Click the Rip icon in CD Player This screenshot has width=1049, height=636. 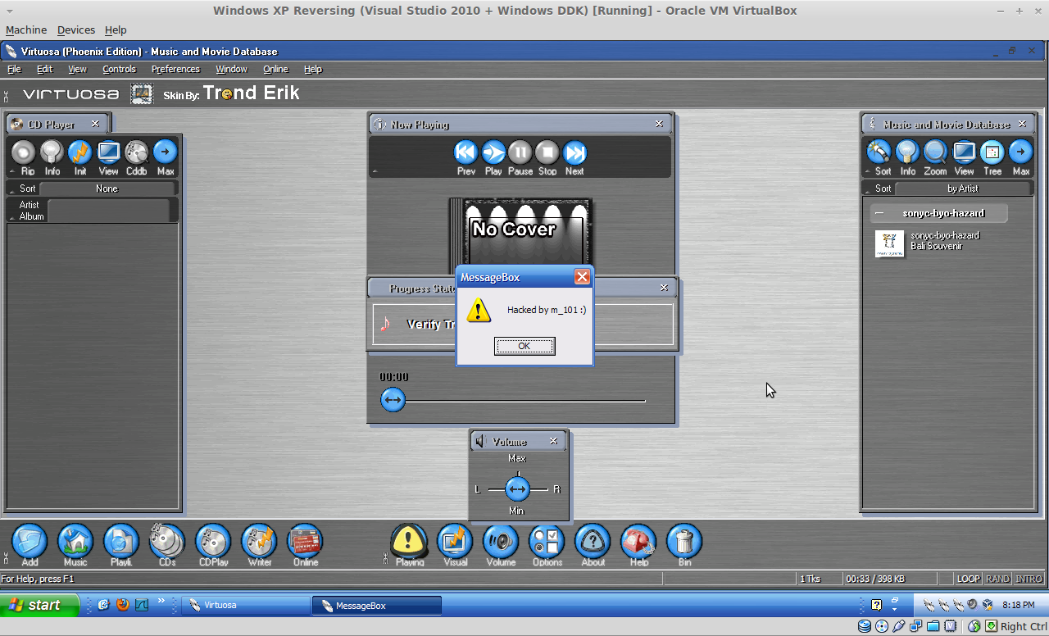pyautogui.click(x=25, y=152)
